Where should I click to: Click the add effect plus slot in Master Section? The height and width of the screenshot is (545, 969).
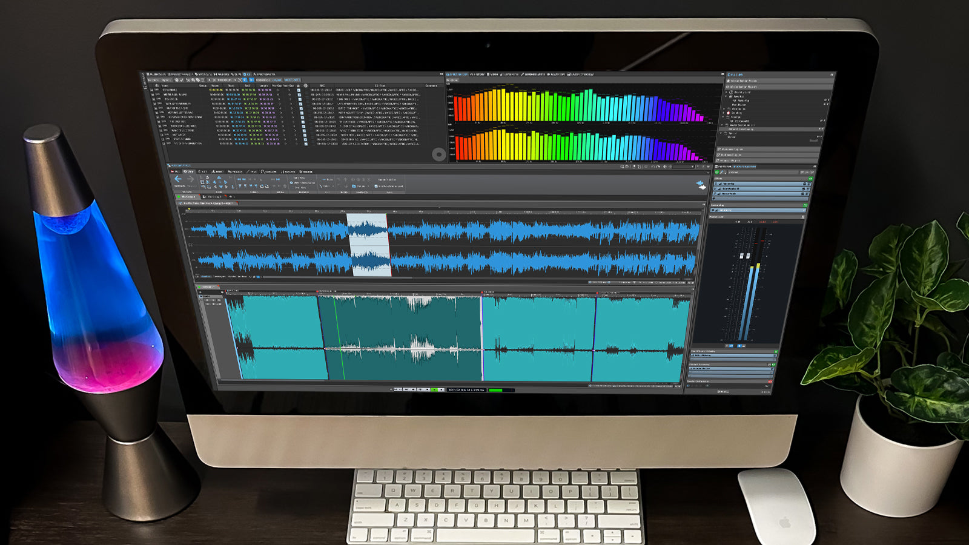coord(715,199)
